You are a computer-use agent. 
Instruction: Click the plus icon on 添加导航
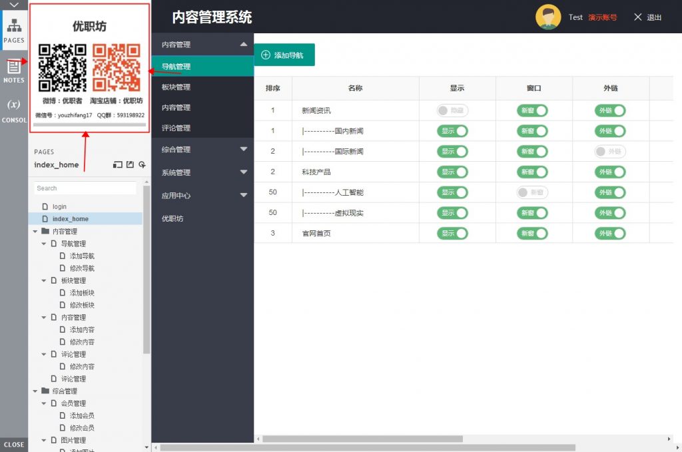[266, 55]
